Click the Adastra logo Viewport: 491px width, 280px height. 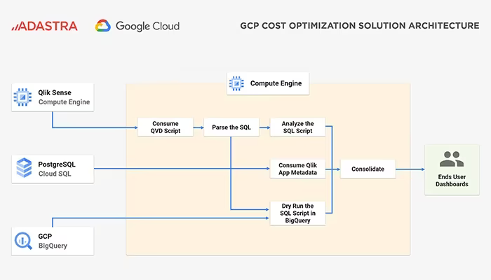[44, 27]
